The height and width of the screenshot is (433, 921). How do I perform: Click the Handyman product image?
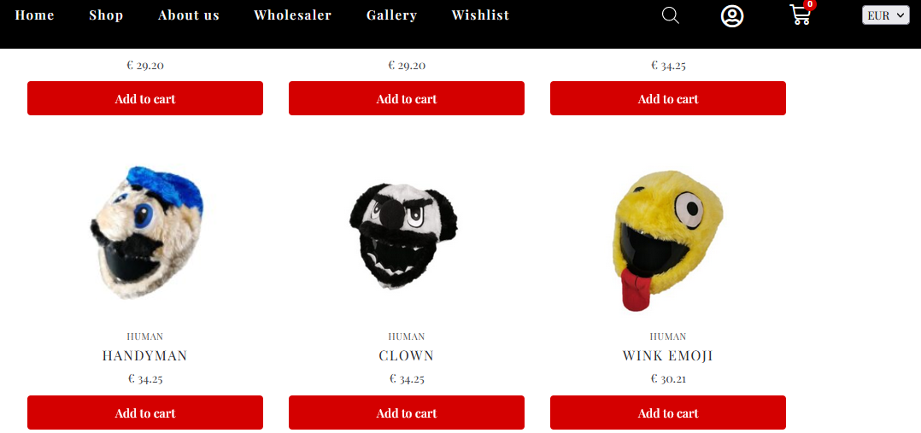[146, 232]
